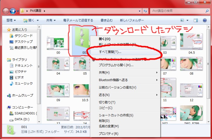Select the thumbnail named 09

tap(58, 90)
